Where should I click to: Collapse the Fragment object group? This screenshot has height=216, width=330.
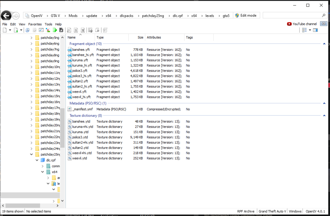pos(324,44)
